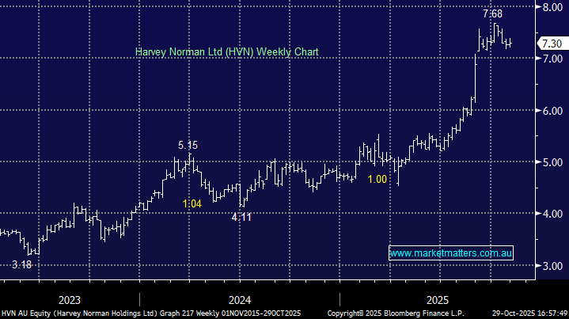Viewport: 569px width, 319px height.
Task: Click the 8.00 price axis label
Action: pos(548,7)
